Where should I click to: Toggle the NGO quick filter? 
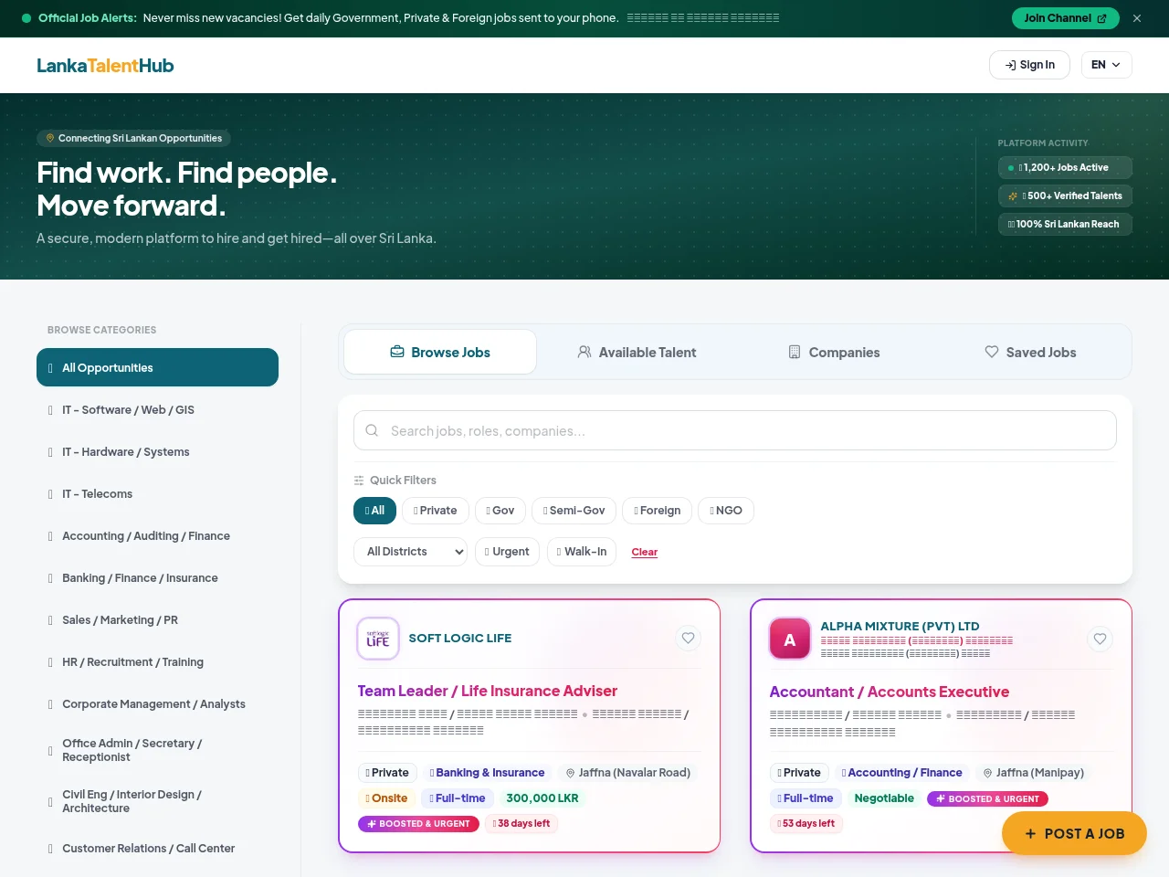[726, 511]
